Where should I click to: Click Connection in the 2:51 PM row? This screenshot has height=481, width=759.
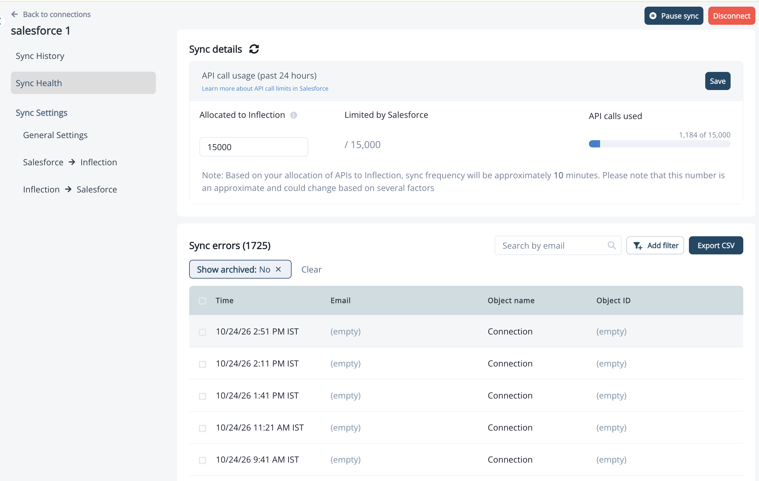tap(510, 331)
